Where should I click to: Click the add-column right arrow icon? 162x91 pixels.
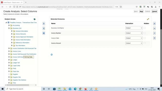tap(44, 24)
